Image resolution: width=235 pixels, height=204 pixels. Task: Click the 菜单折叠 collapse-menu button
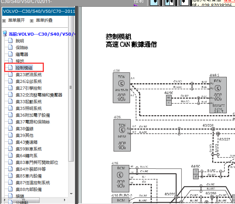tap(44, 20)
